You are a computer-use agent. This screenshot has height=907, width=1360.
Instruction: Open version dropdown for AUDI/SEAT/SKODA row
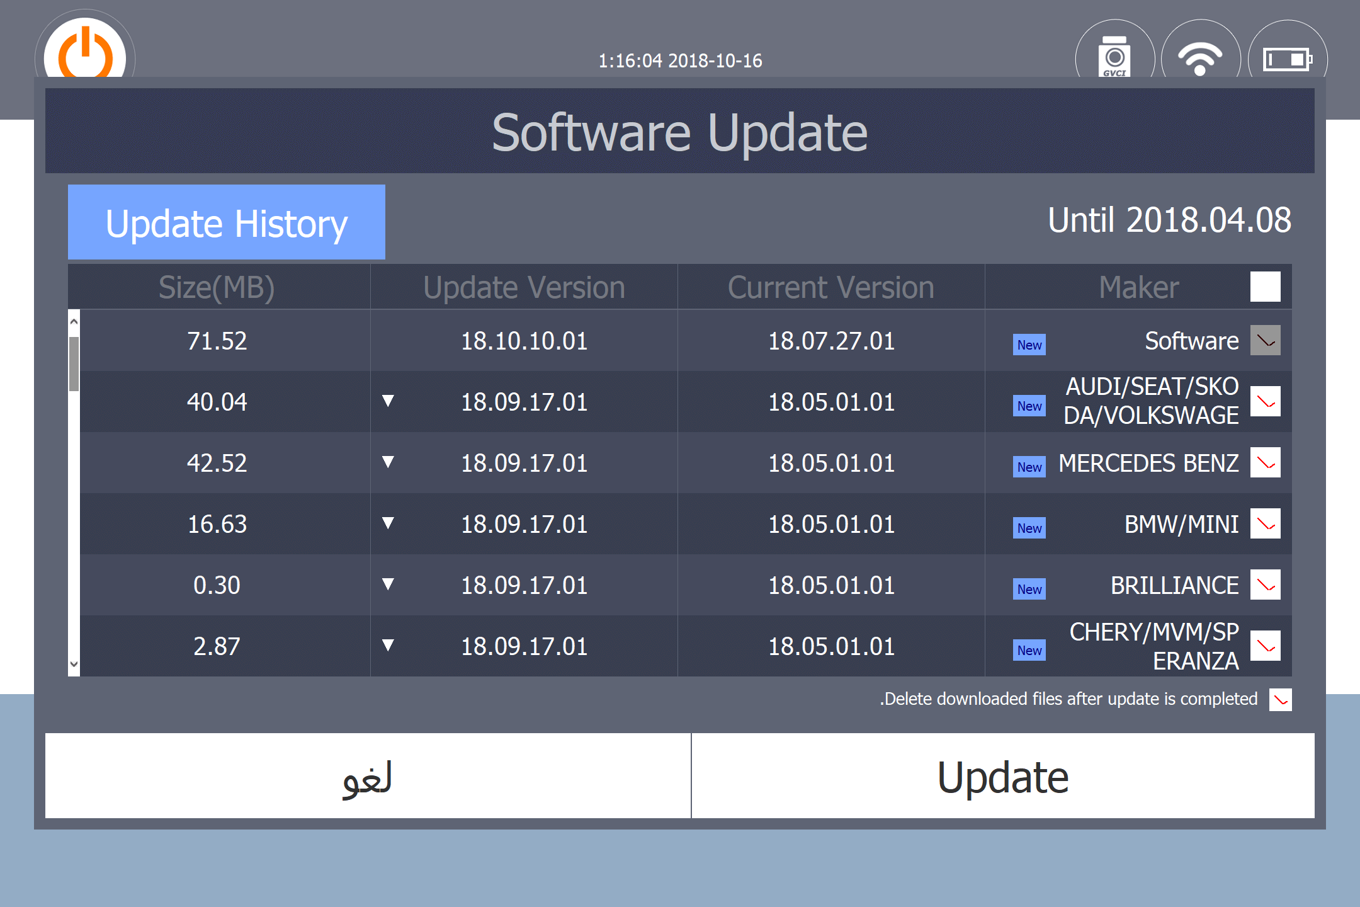(388, 401)
